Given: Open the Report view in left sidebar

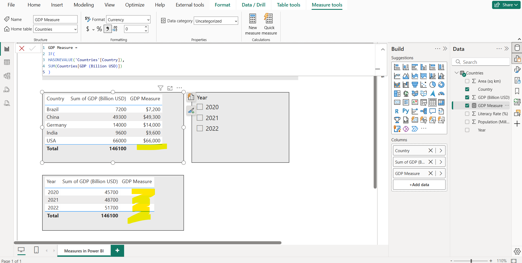Looking at the screenshot, I should (7, 49).
